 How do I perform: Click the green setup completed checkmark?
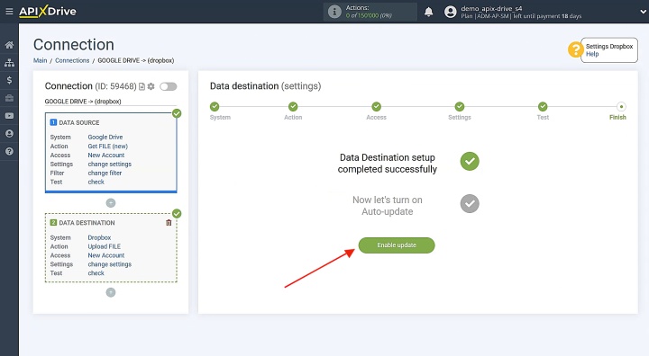click(470, 161)
